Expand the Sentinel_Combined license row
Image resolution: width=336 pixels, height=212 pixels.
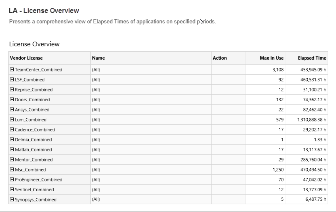[11, 190]
